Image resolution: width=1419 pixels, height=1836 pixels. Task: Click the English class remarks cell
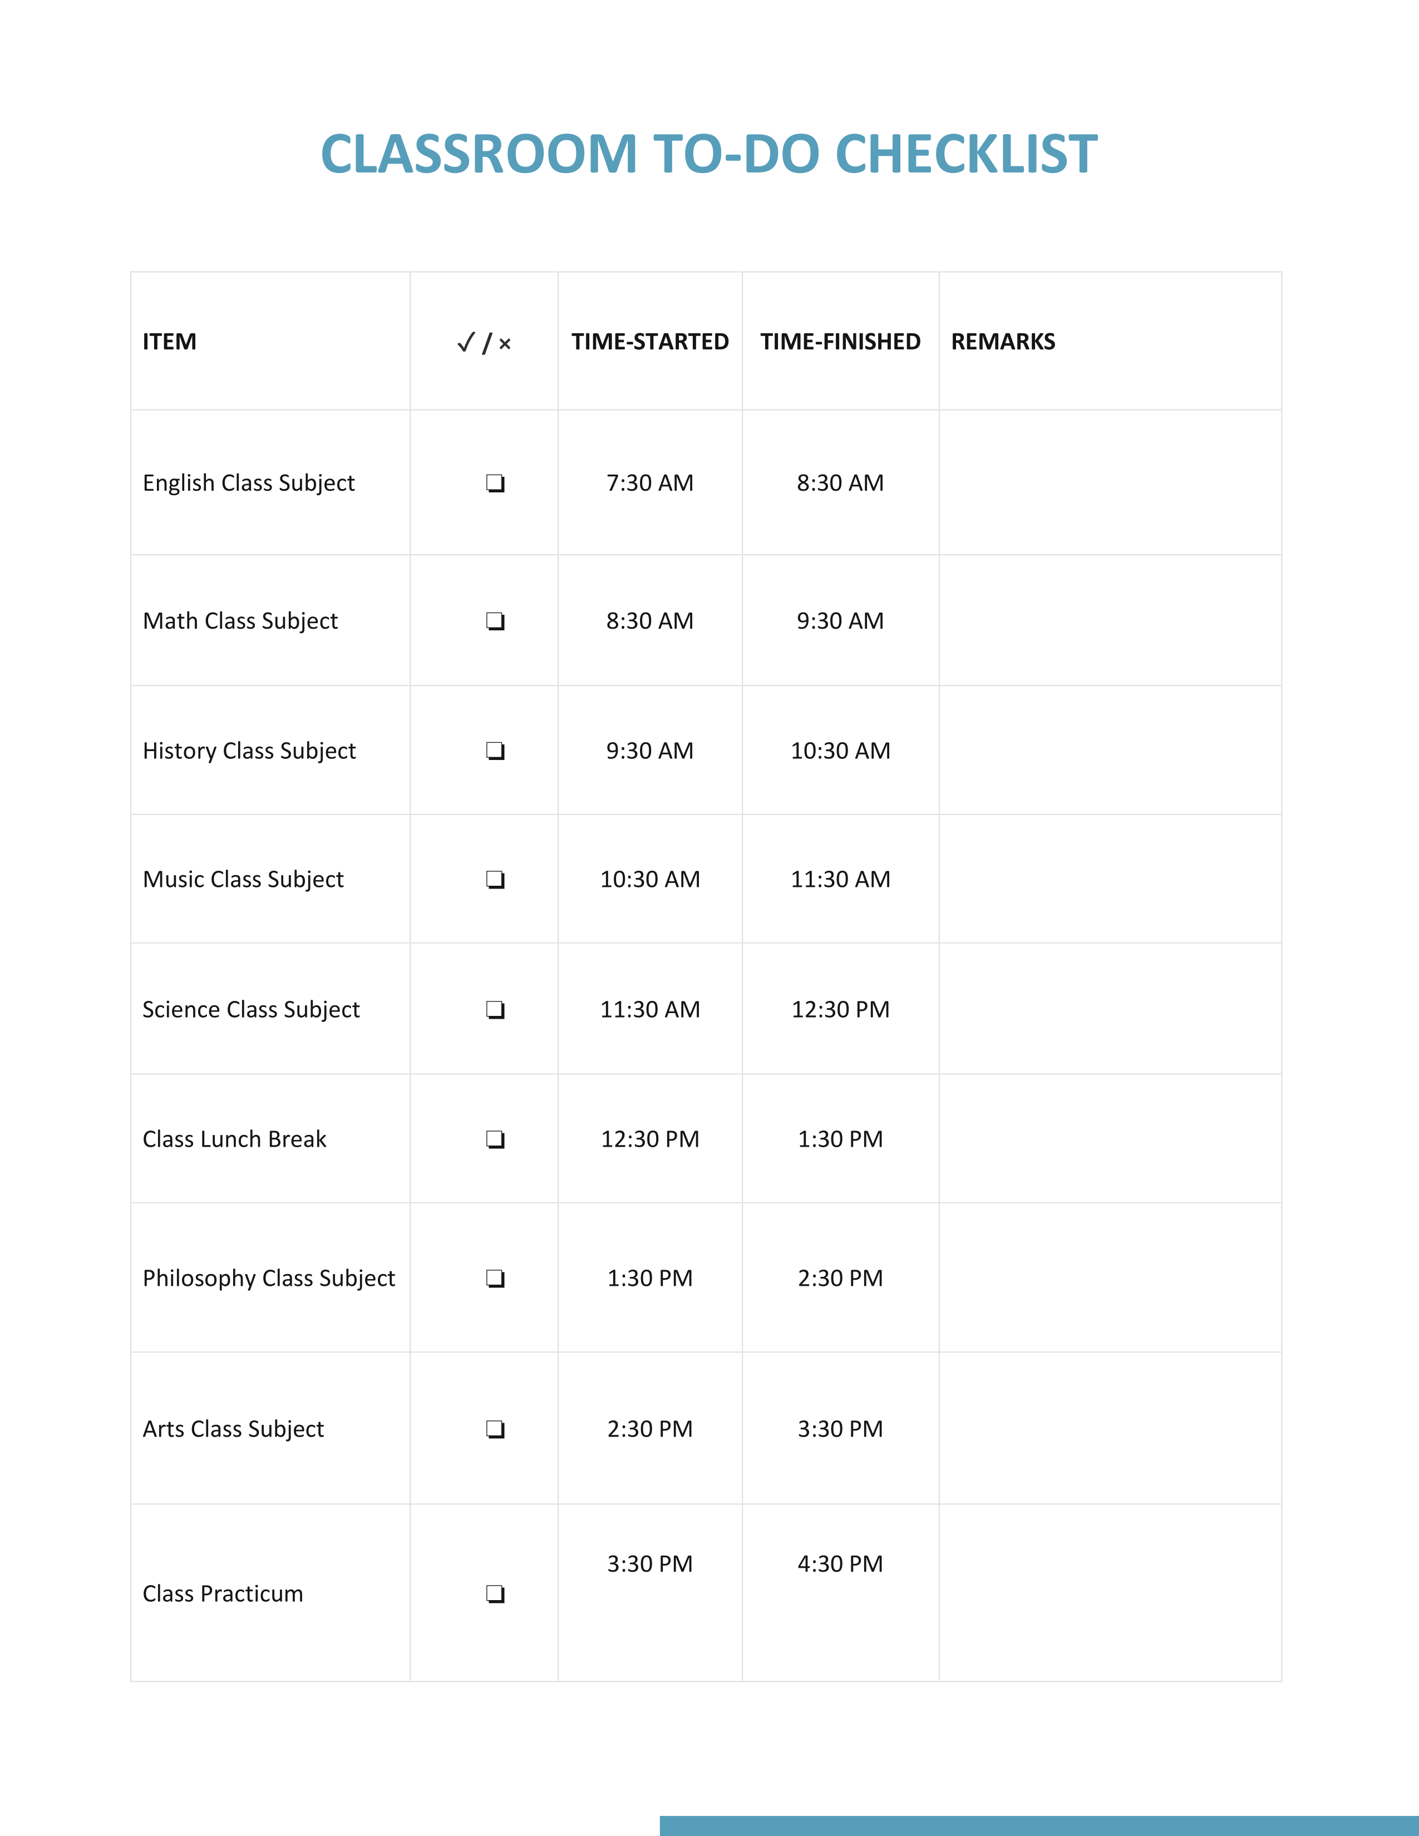[1111, 482]
